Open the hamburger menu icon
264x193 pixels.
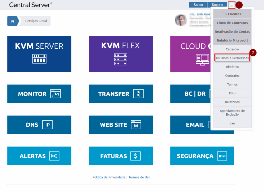point(232,5)
